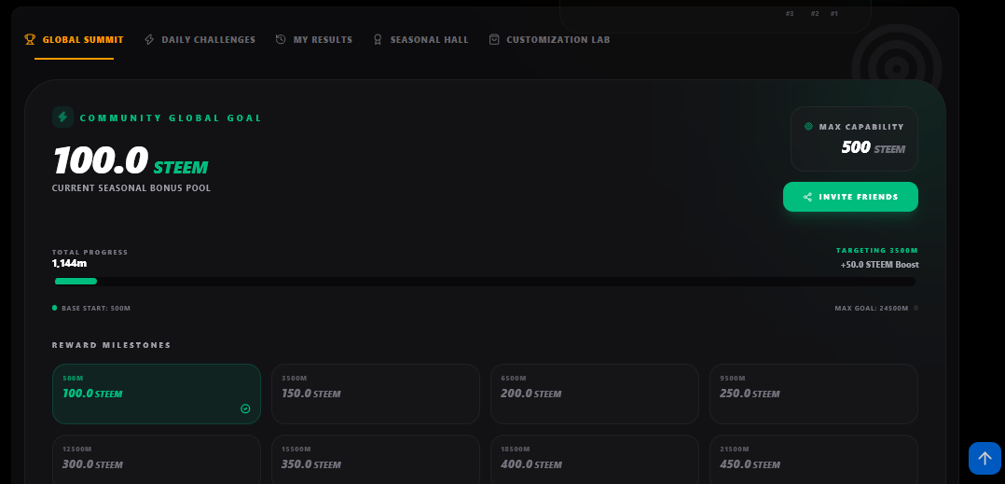1005x484 pixels.
Task: Select the 21500M 450.0 STEEM milestone card
Action: point(814,460)
